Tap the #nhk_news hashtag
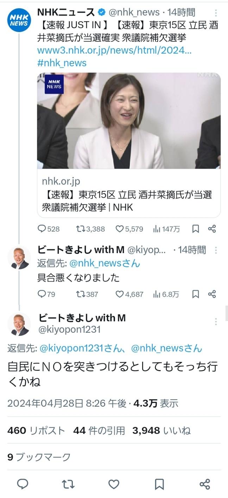 [x=62, y=63]
